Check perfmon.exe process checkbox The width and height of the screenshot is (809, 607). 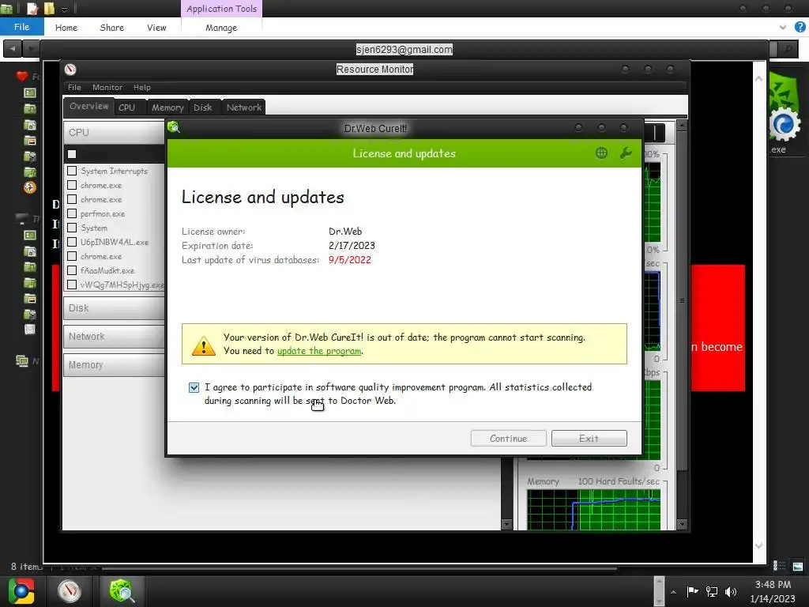coord(72,213)
